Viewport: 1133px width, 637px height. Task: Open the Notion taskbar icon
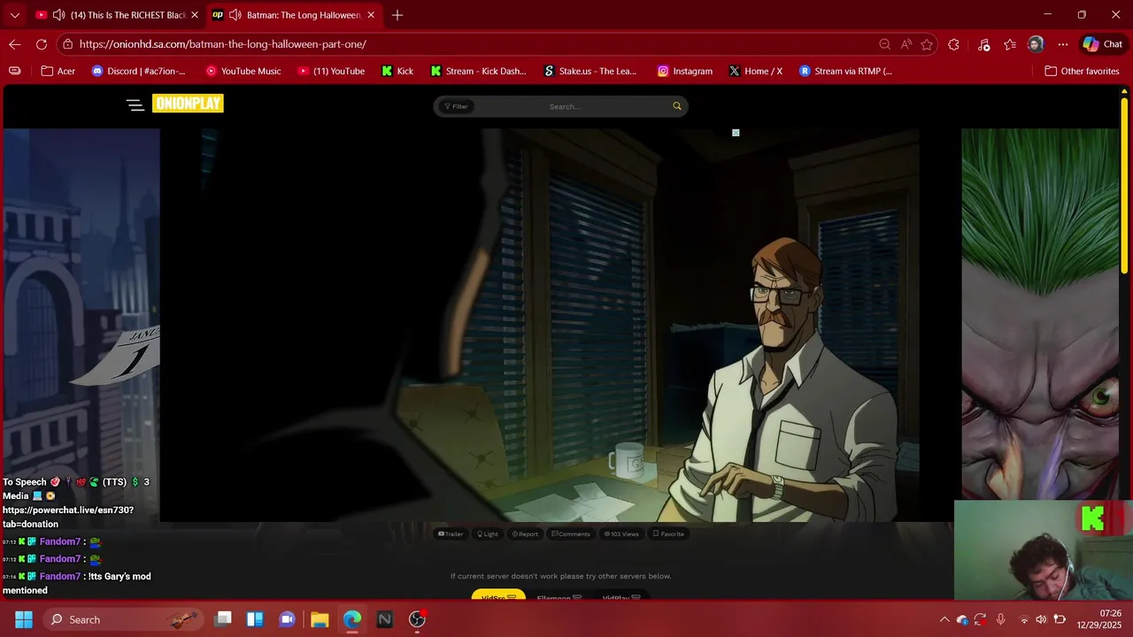pos(384,619)
